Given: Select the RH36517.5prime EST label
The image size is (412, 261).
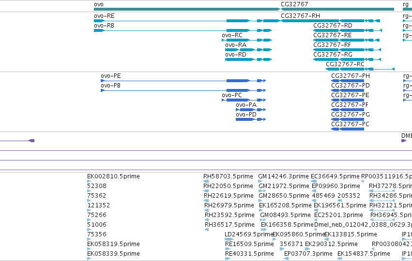Looking at the screenshot, I should coord(229,225).
